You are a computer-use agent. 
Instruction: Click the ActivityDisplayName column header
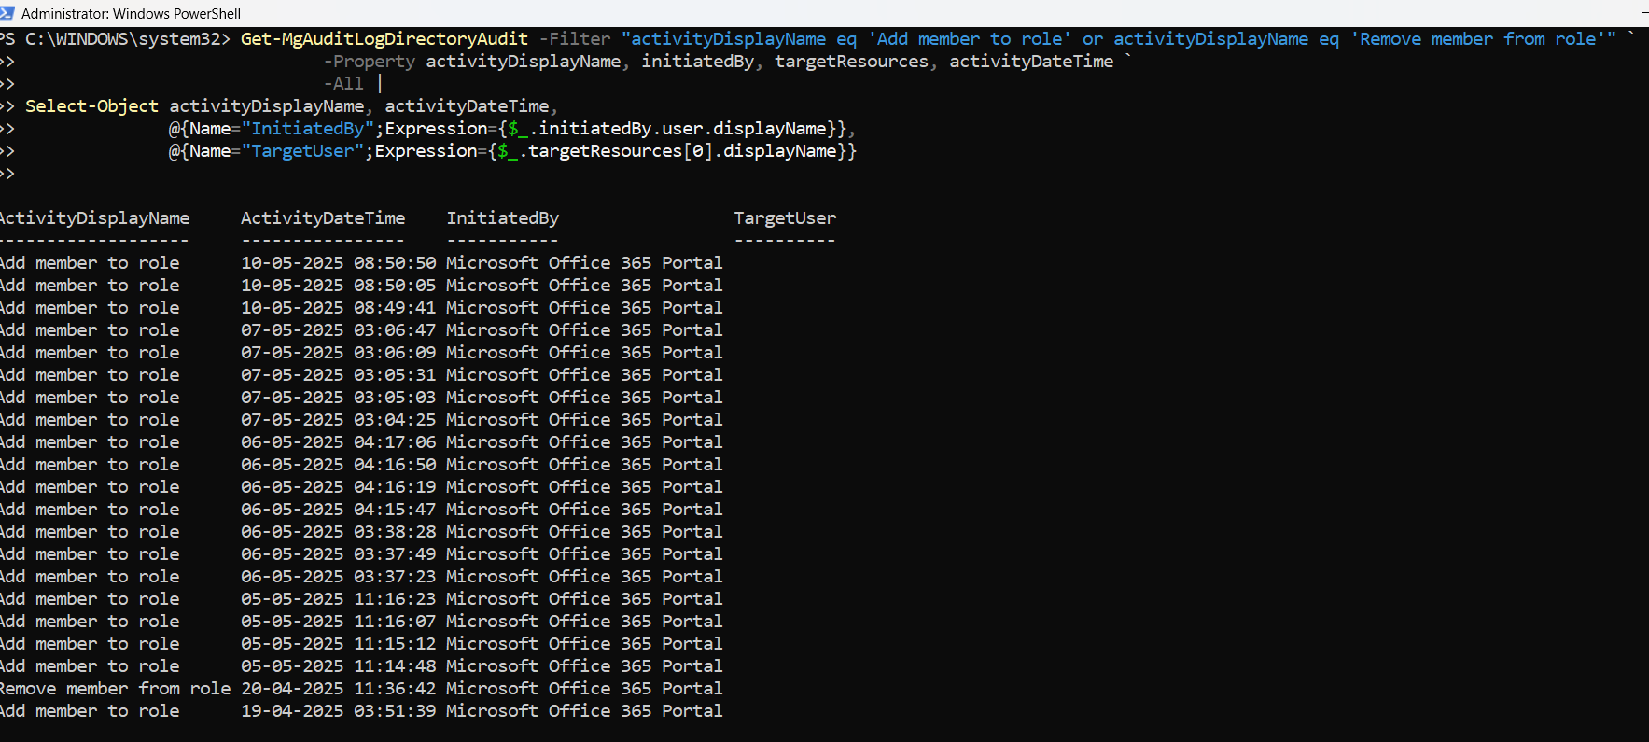(x=94, y=218)
